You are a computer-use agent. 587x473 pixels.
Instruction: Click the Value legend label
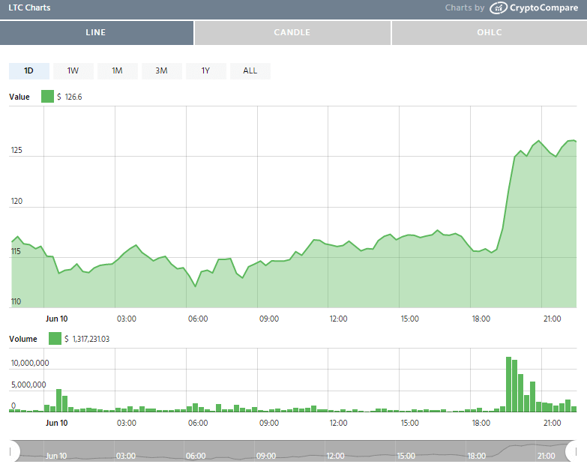click(x=19, y=97)
